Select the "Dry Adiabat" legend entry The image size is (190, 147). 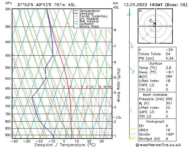point(89,19)
